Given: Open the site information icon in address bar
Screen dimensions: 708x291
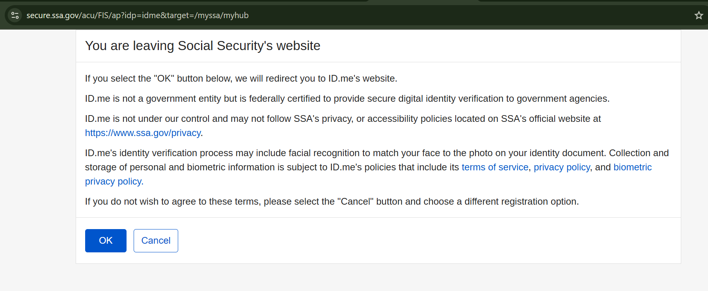Looking at the screenshot, I should pos(15,15).
